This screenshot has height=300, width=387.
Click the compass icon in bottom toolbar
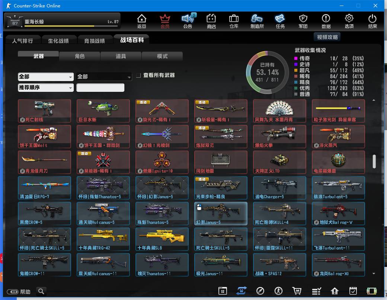(x=260, y=291)
